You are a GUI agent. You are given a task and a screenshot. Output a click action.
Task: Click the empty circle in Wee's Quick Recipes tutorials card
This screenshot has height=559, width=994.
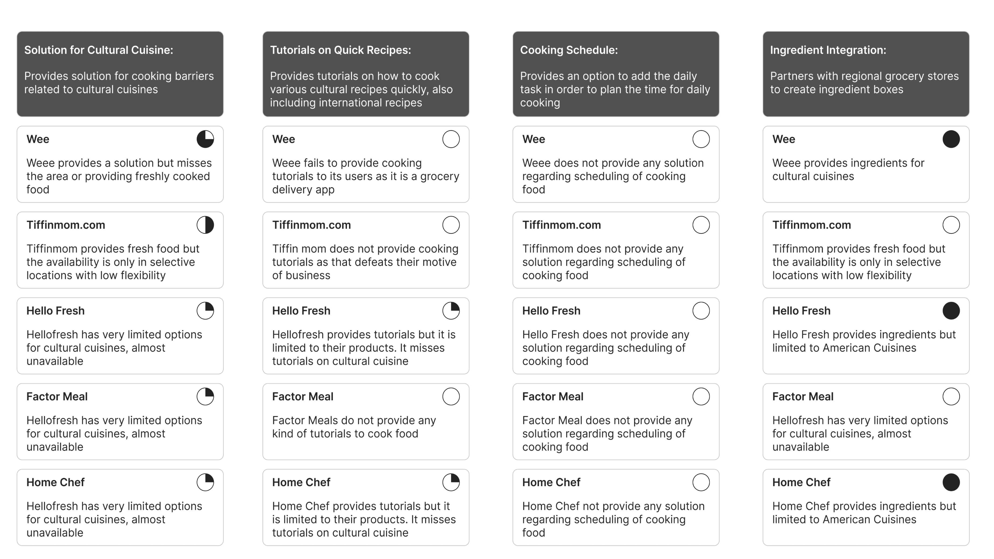click(451, 139)
